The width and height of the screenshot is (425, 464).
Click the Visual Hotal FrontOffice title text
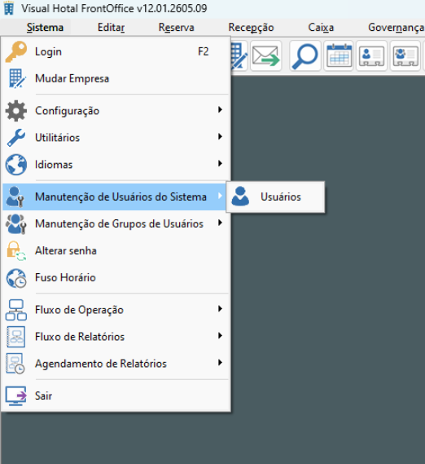tap(114, 8)
